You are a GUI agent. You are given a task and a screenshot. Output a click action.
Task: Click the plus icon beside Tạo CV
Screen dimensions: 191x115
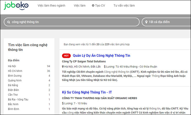(x=93, y=5)
